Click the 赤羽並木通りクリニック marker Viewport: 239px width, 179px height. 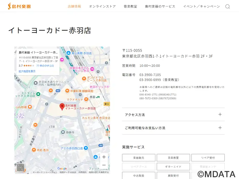pyautogui.click(x=36, y=83)
